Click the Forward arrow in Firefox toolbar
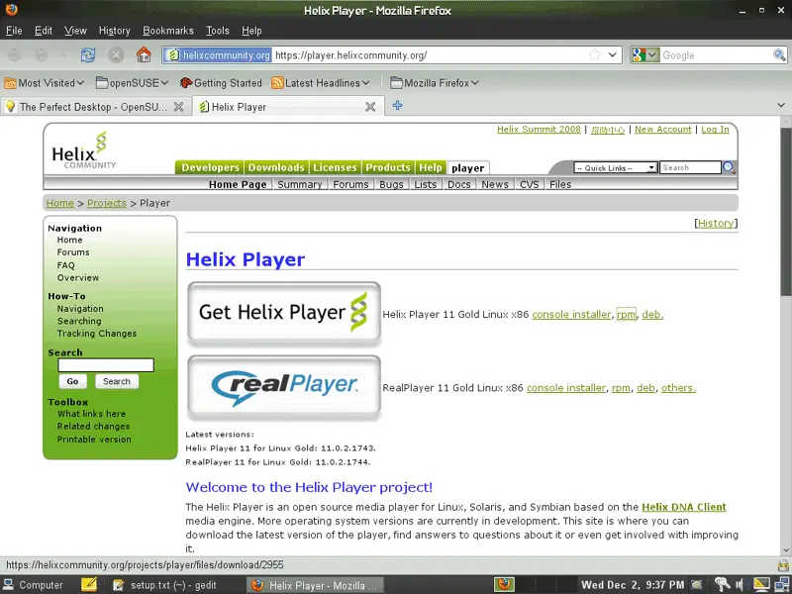792x594 pixels. point(42,54)
